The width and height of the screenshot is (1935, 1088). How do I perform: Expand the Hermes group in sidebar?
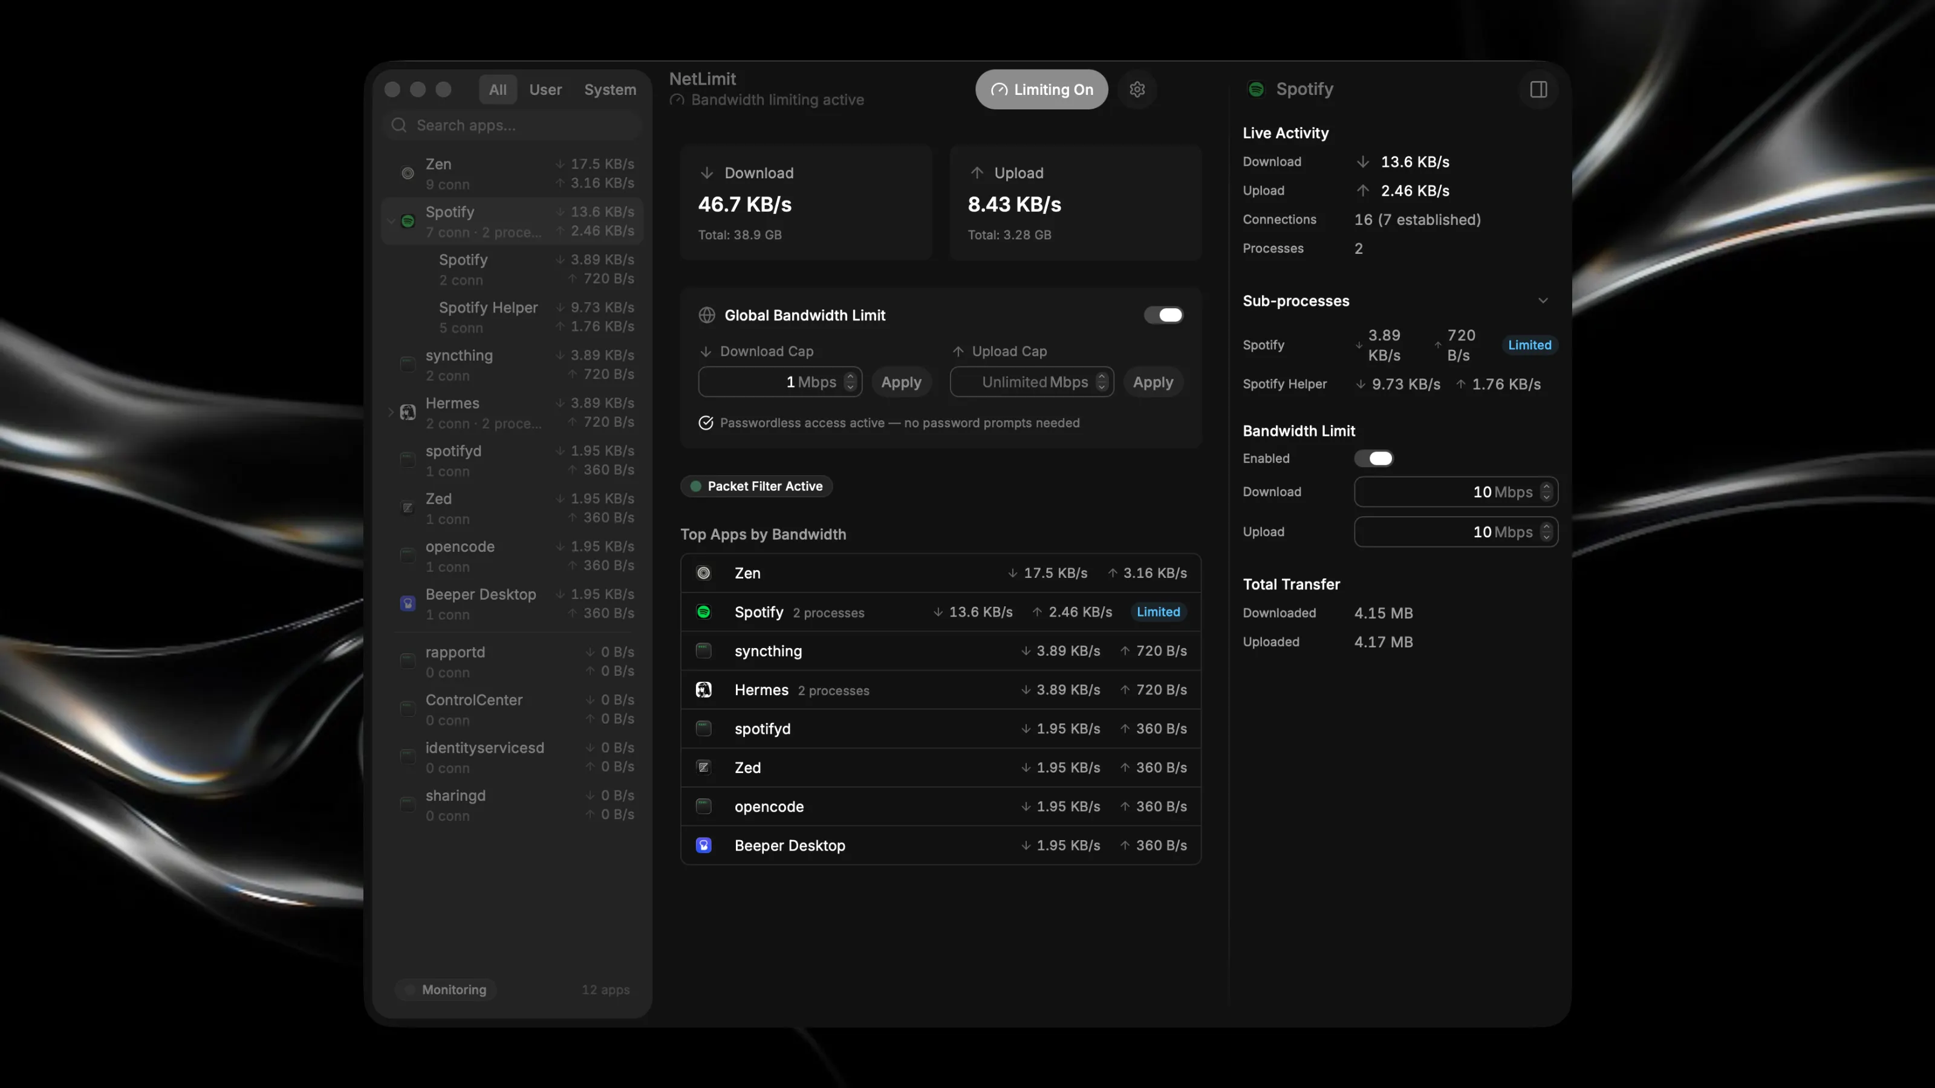(391, 412)
